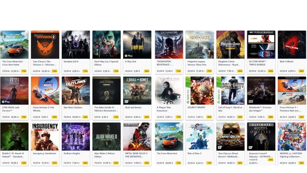
Task: Click the Marvel vs. Capcom Fighting Collection title
Action: click(291, 155)
